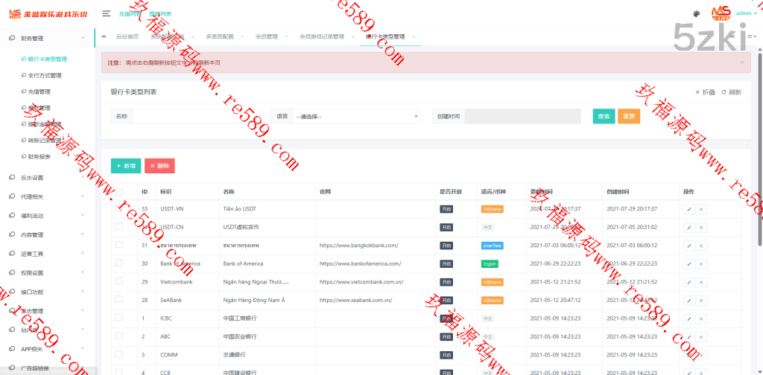This screenshot has height=375, width=763.
Task: Toggle the hamburger sidebar menu icon
Action: (107, 13)
